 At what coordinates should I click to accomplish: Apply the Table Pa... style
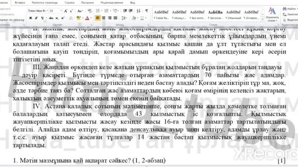click(x=161, y=14)
